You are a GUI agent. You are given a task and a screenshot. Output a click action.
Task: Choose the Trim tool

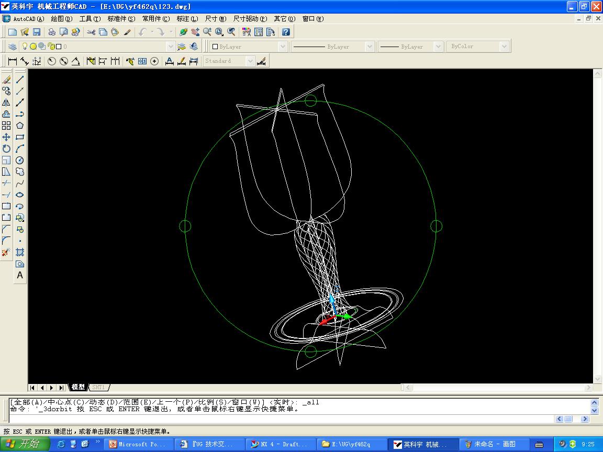coord(6,183)
